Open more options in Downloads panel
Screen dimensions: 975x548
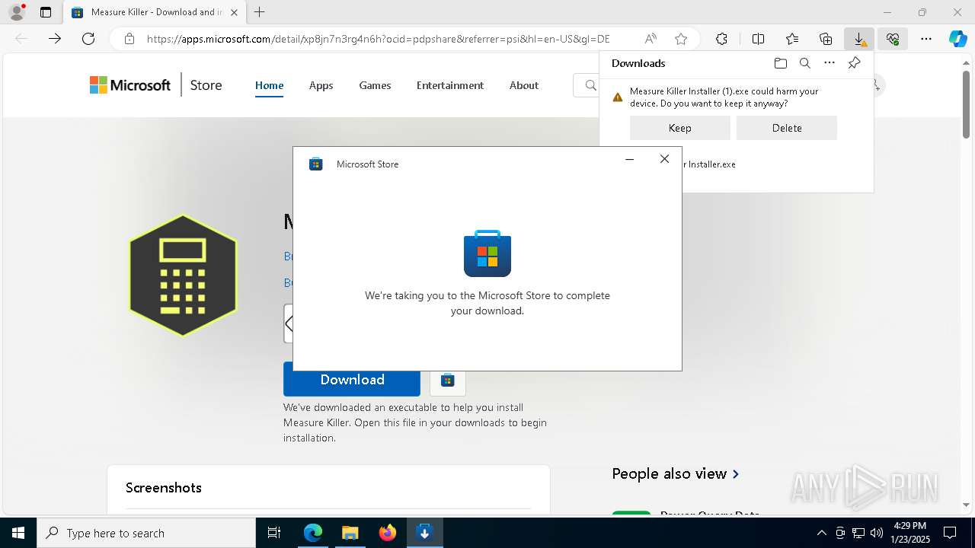(830, 63)
